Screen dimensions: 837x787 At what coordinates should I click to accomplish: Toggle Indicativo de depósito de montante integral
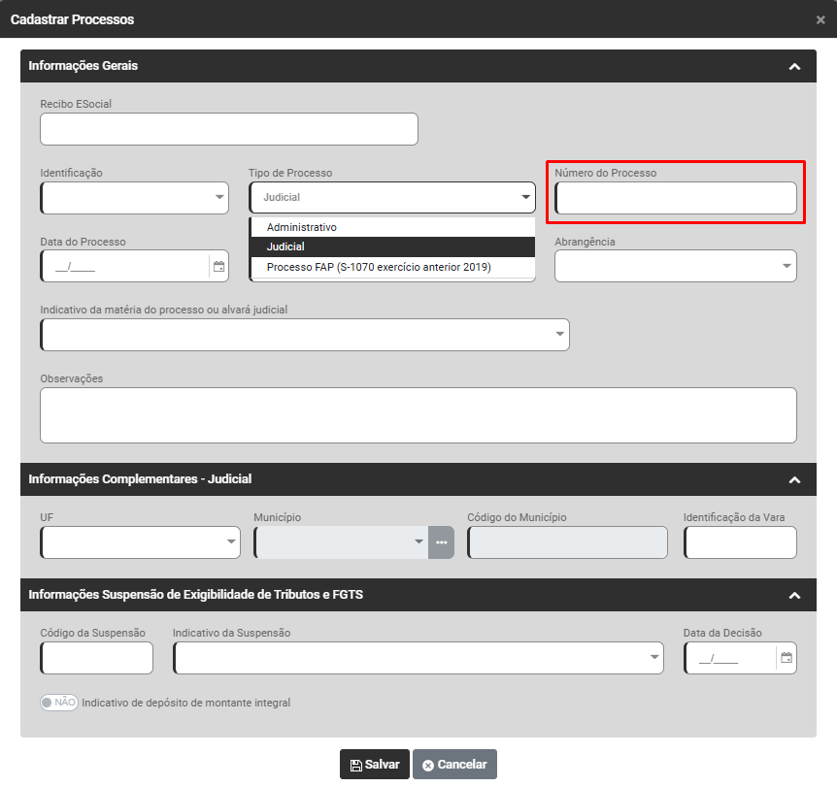[59, 703]
